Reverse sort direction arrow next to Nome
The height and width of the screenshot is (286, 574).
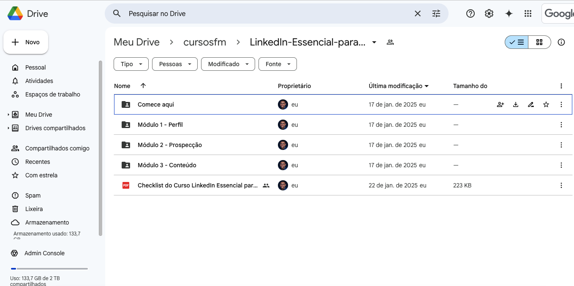pos(143,86)
